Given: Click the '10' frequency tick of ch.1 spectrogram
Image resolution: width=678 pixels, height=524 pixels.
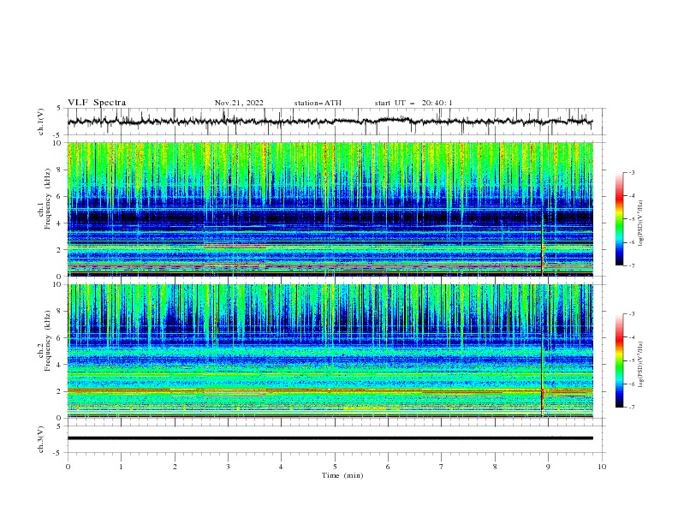Looking at the screenshot, I should click(59, 143).
